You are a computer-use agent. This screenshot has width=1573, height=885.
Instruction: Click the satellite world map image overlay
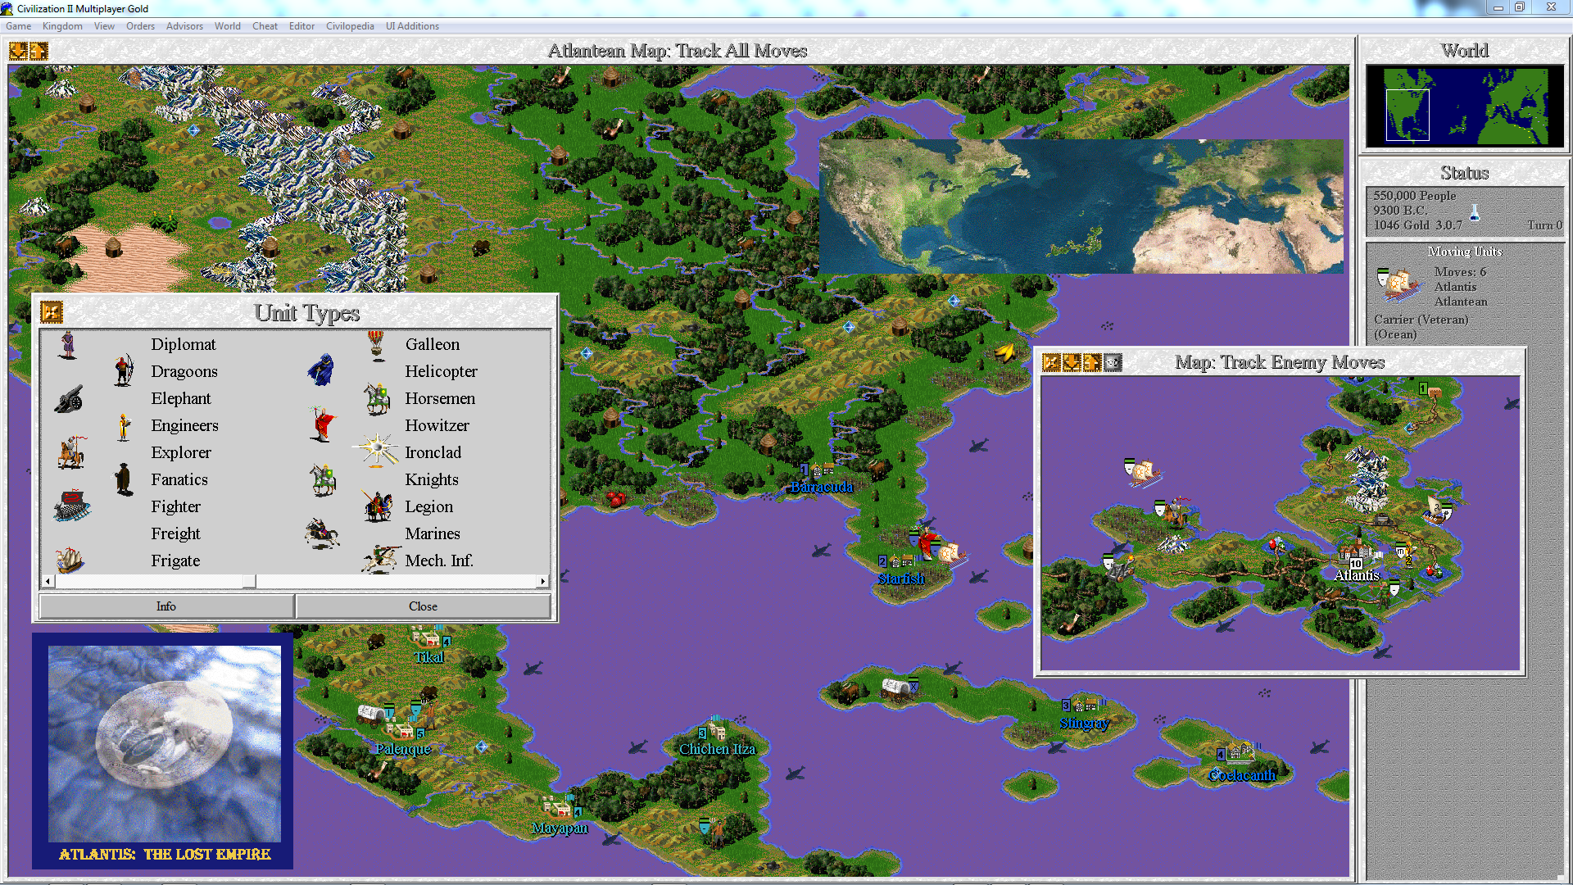(x=1081, y=206)
